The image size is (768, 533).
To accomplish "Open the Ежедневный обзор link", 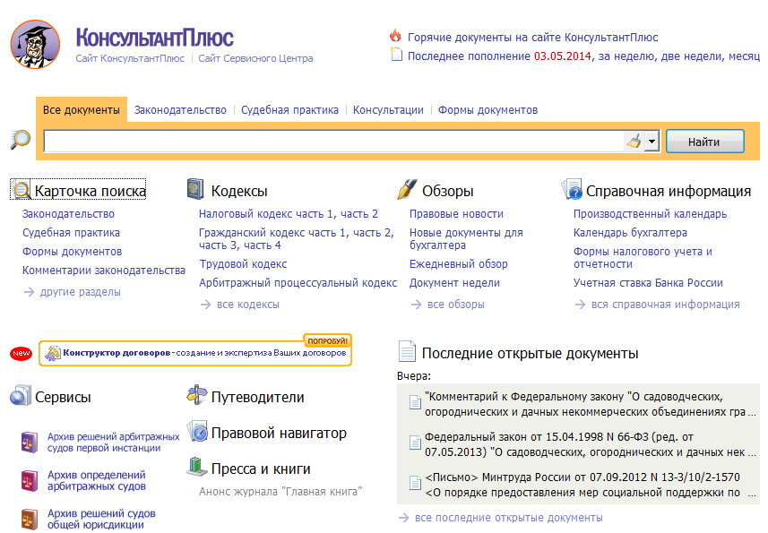I will [x=459, y=264].
